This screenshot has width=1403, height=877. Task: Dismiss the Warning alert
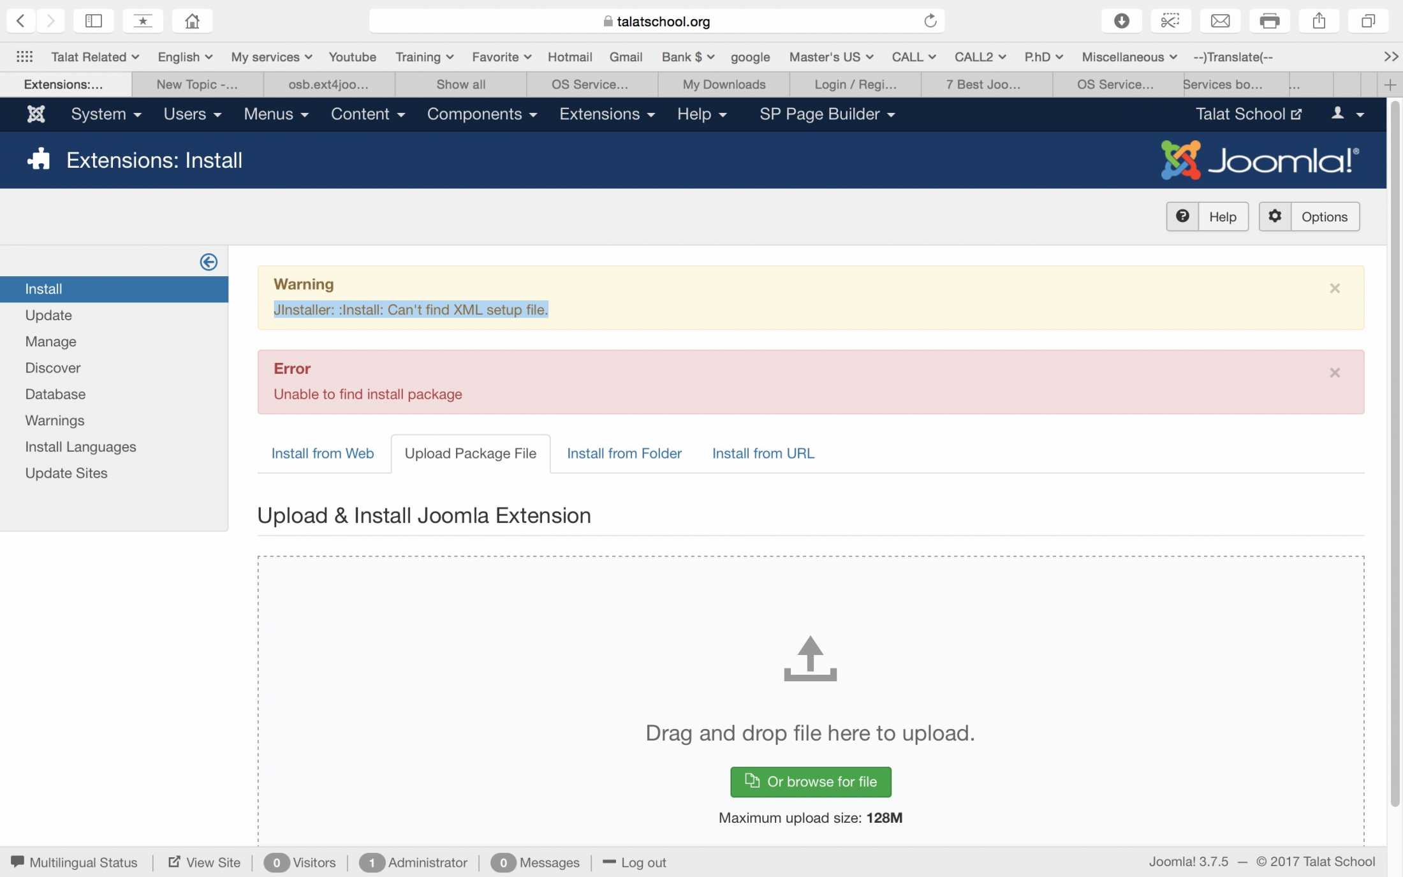pos(1334,288)
